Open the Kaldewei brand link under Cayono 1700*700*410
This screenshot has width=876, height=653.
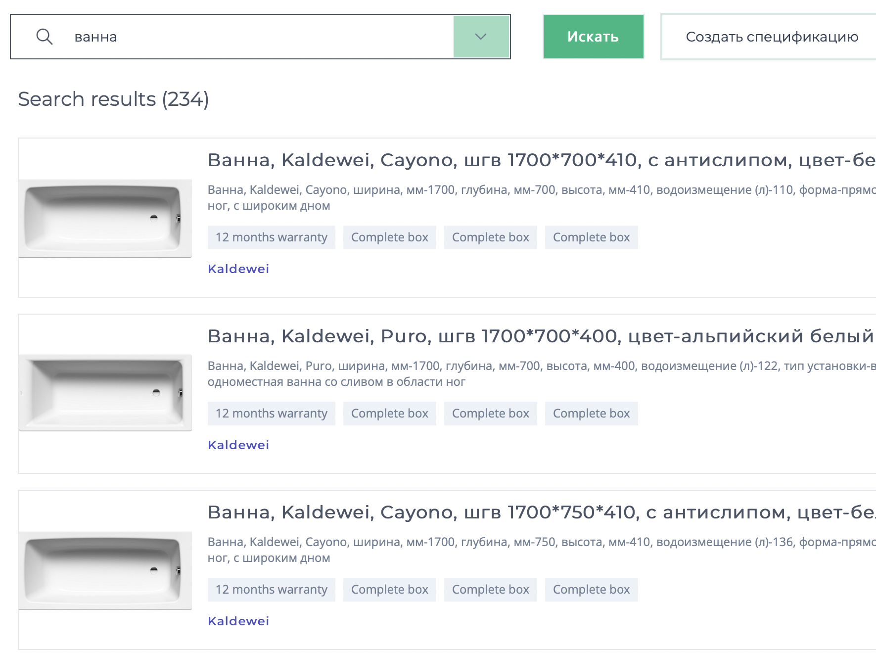238,269
